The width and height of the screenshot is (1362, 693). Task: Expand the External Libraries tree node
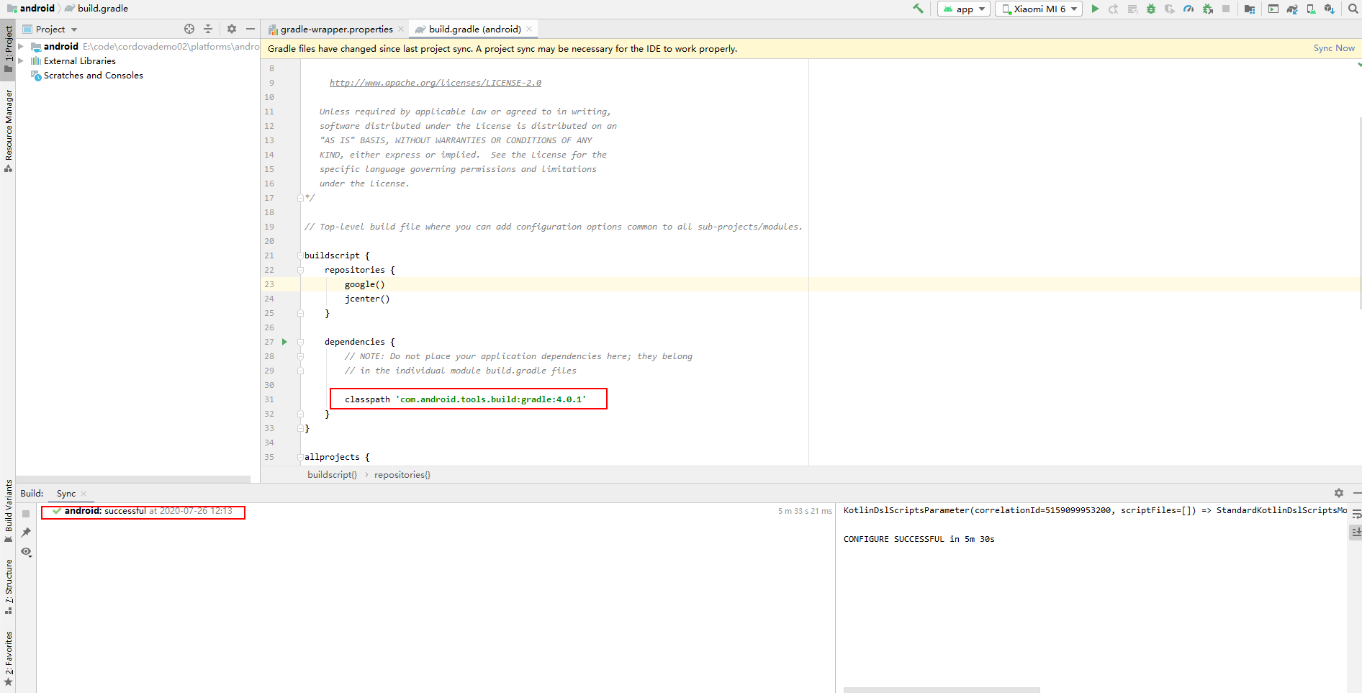[21, 61]
